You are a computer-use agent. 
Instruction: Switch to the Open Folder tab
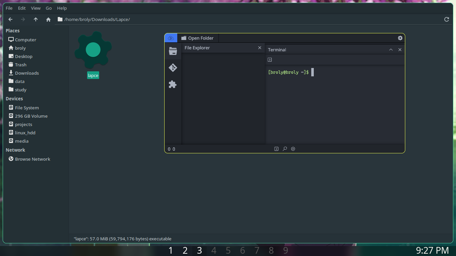[x=198, y=38]
